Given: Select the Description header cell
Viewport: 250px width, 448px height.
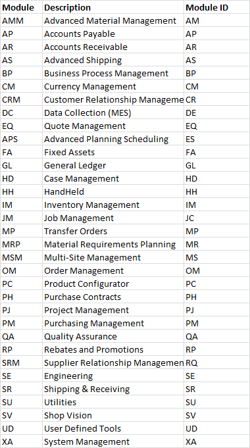Looking at the screenshot, I should pos(113,7).
